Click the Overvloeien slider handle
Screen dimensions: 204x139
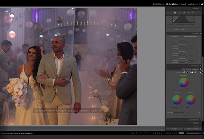[x=184, y=113]
